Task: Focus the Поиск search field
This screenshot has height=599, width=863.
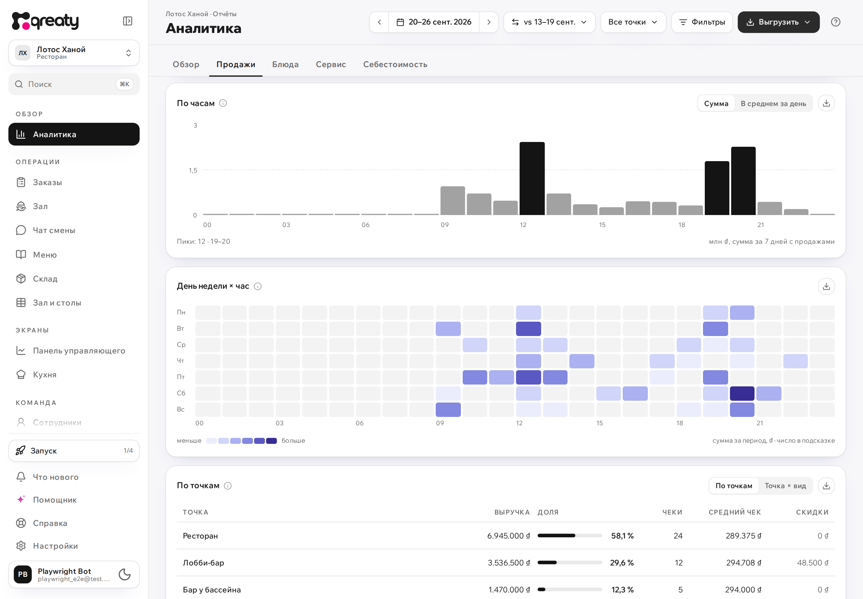Action: [74, 84]
